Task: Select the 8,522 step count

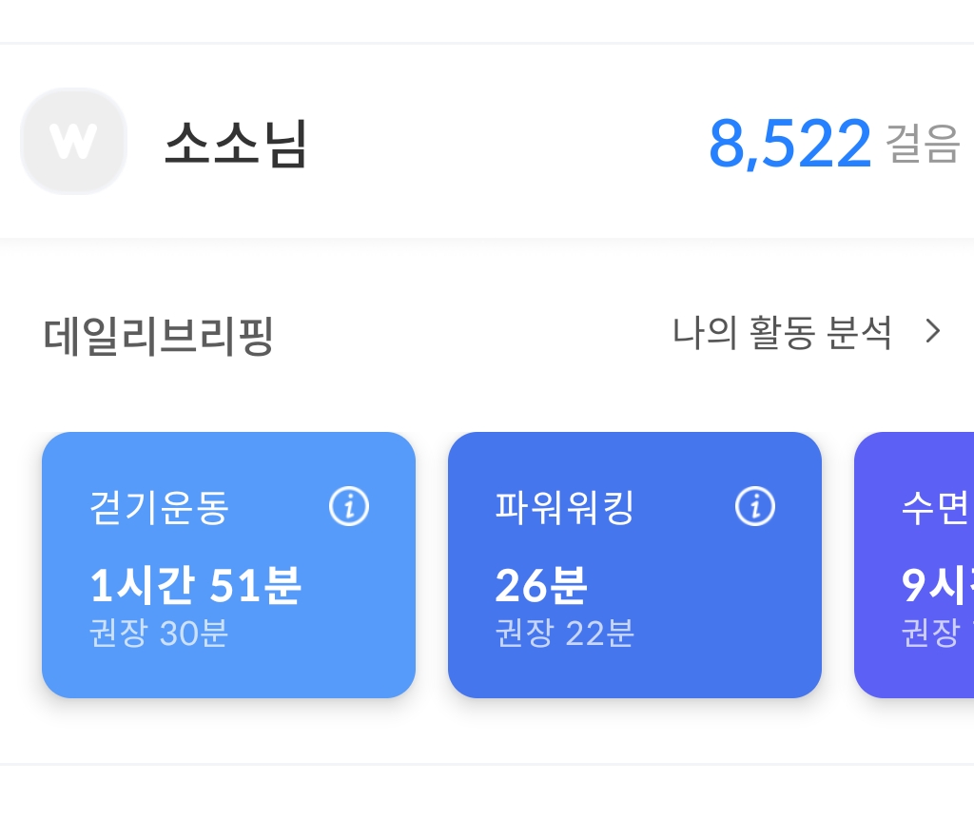Action: [x=789, y=144]
